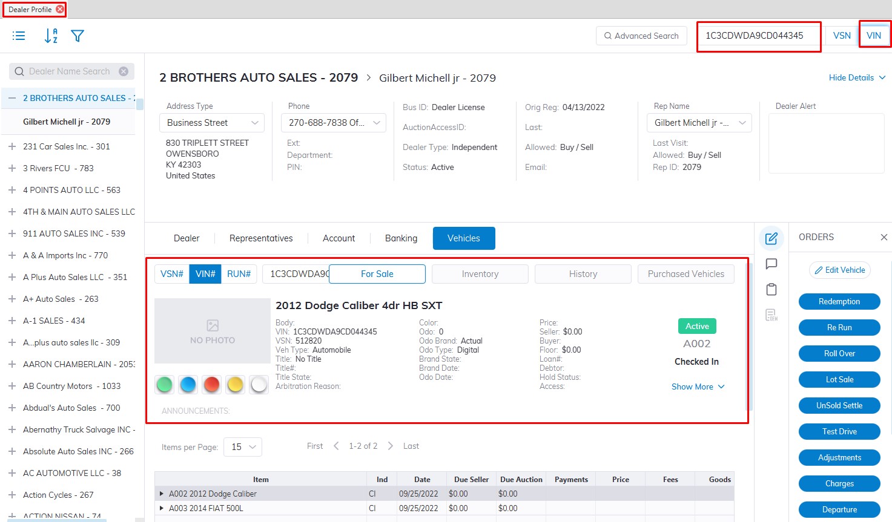Image resolution: width=892 pixels, height=522 pixels.
Task: Switch to the Banking tab
Action: 401,238
